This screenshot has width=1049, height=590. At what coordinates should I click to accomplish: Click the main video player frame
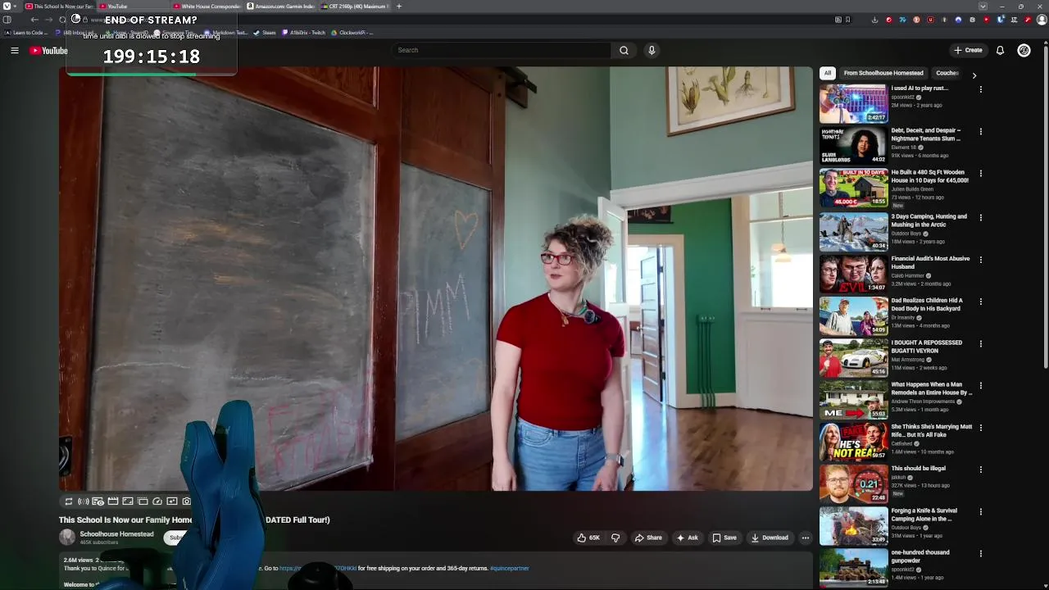pyautogui.click(x=436, y=279)
